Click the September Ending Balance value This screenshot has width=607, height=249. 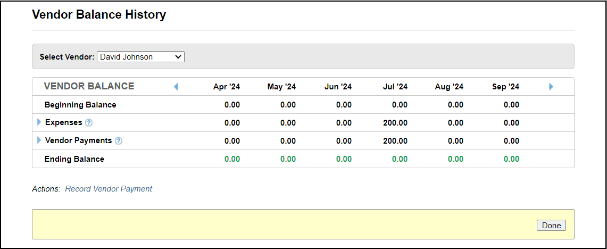coord(511,159)
